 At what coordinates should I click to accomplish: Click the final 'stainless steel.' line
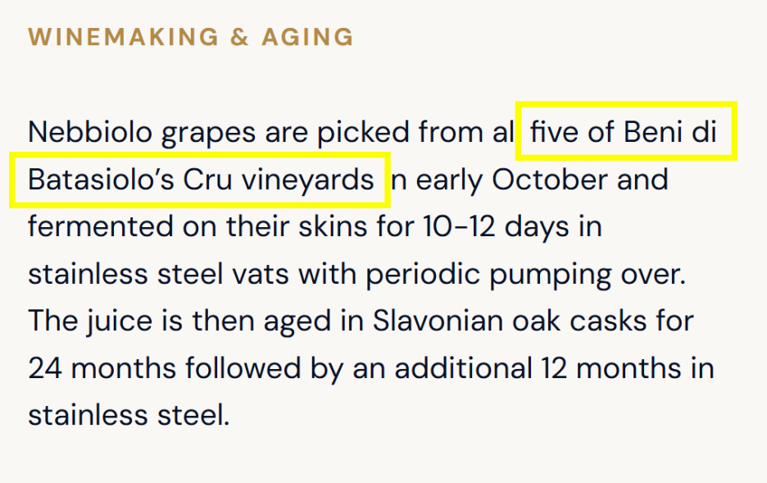(x=129, y=416)
